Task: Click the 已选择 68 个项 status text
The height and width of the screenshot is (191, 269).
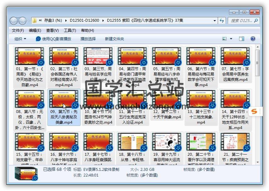Action: tap(57, 169)
